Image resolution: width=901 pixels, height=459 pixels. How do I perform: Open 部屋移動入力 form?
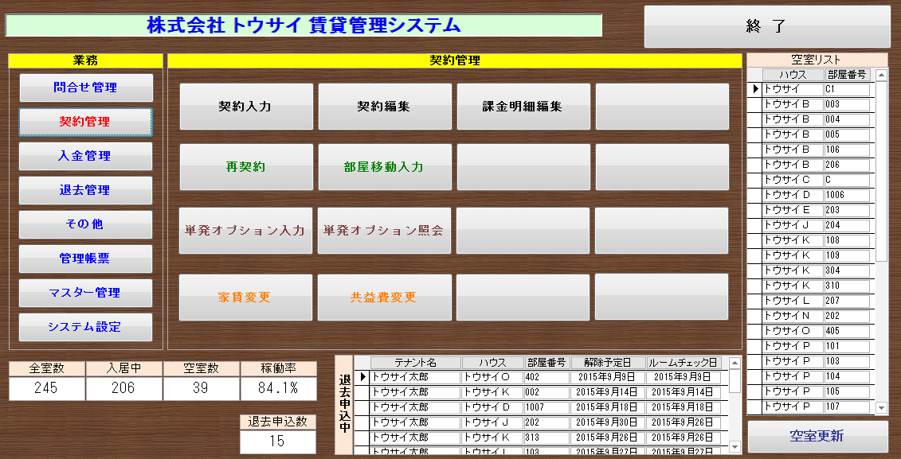(384, 167)
